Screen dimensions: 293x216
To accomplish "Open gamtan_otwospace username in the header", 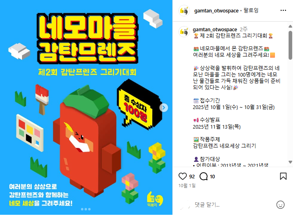I will (x=216, y=11).
